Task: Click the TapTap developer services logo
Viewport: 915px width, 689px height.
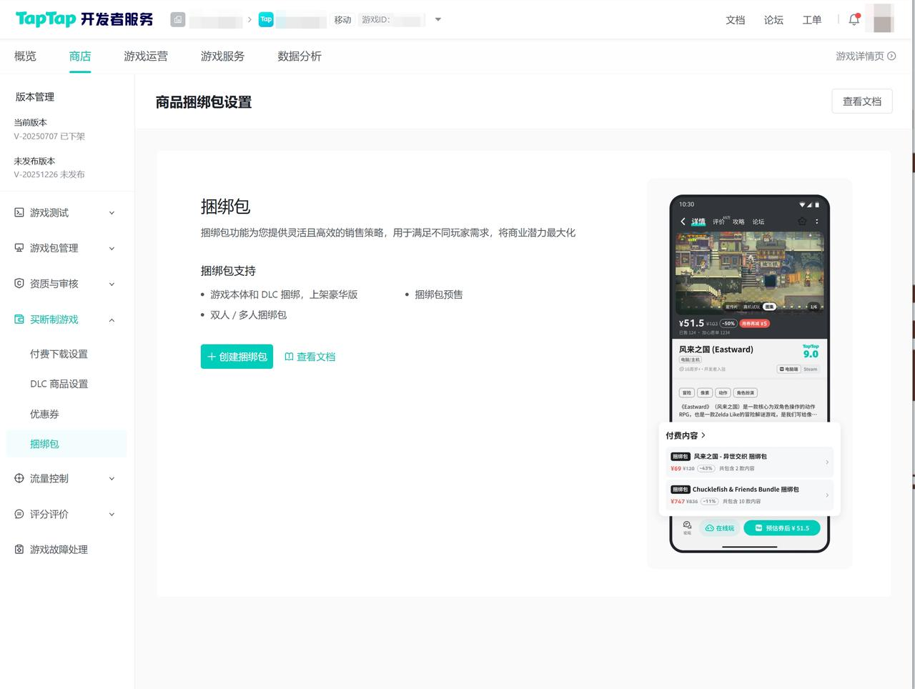Action: (84, 19)
